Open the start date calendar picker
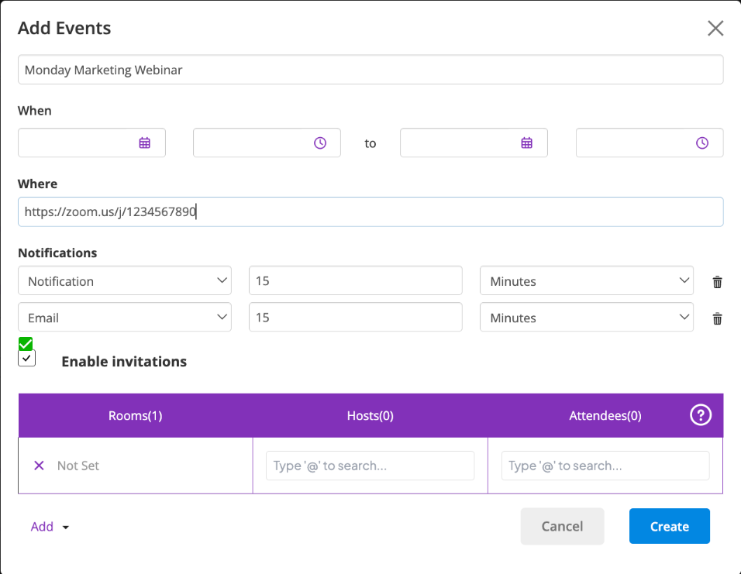The image size is (741, 574). tap(145, 143)
